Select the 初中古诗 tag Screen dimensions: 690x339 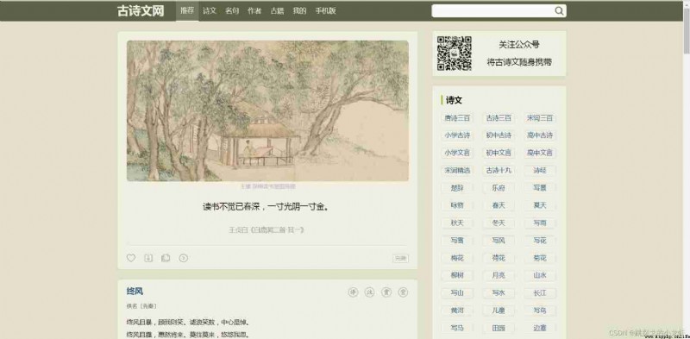tap(499, 135)
